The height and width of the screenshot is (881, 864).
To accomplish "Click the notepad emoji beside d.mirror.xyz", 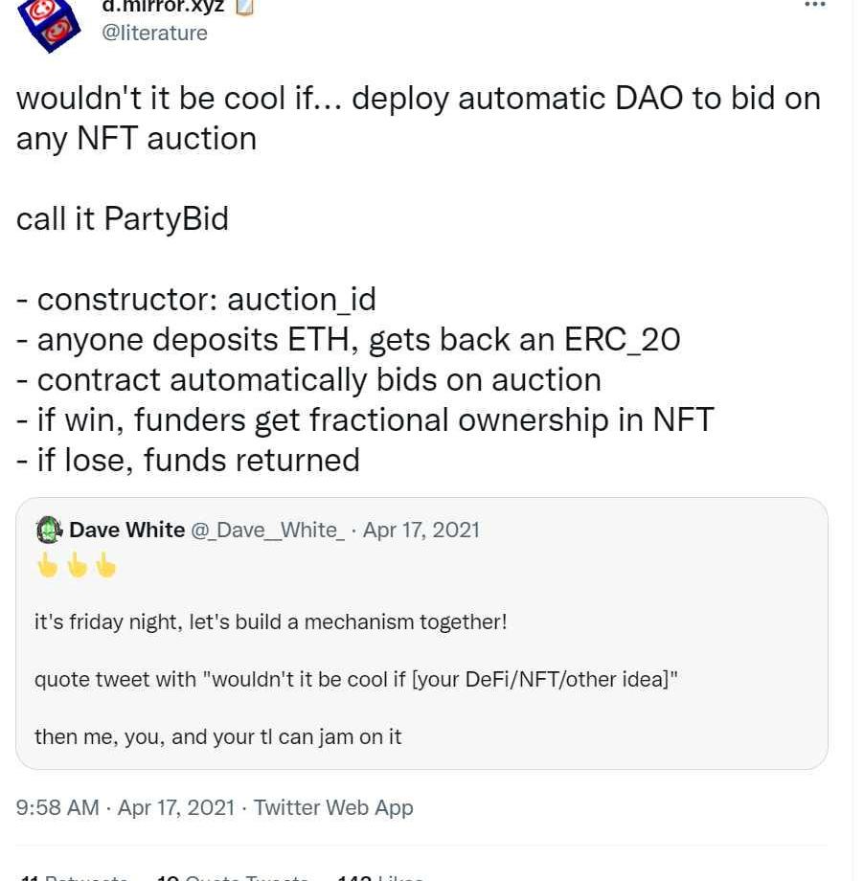I will click(x=244, y=7).
